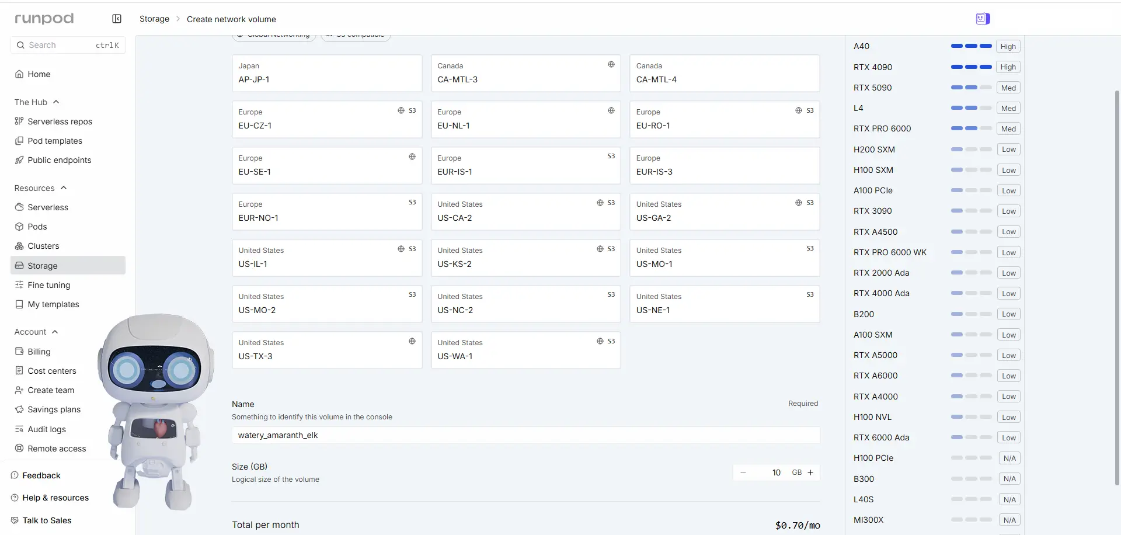Select the US-CA-2 datacenter card
Viewport: 1121px width, 535px height.
click(x=525, y=211)
